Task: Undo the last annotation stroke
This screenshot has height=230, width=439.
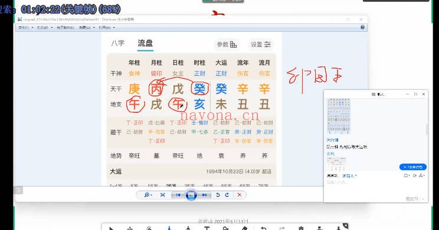Action: tap(263, 228)
